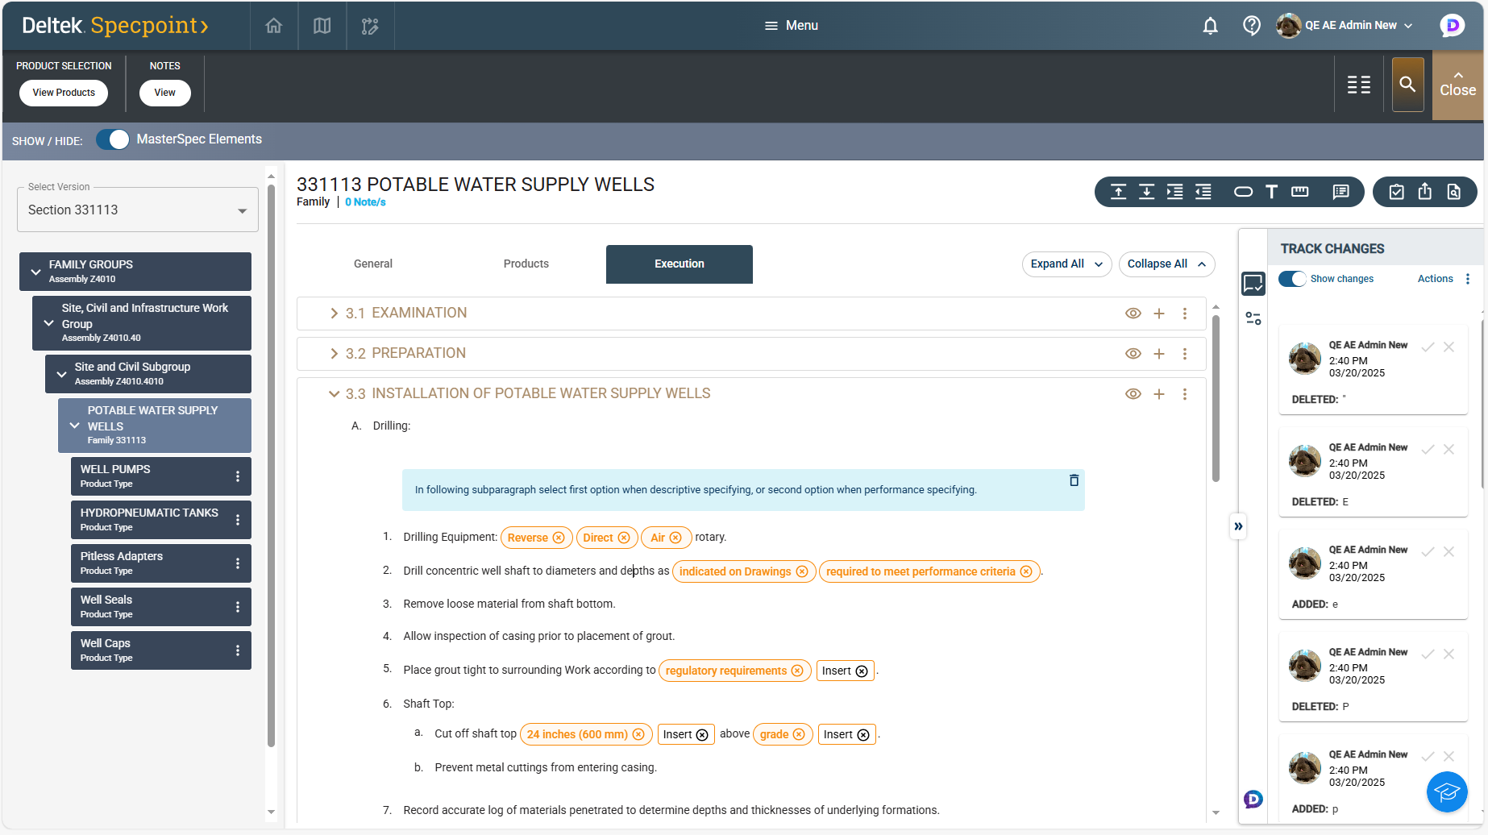1488x835 pixels.
Task: Open the search magnifier button
Action: pyautogui.click(x=1407, y=85)
